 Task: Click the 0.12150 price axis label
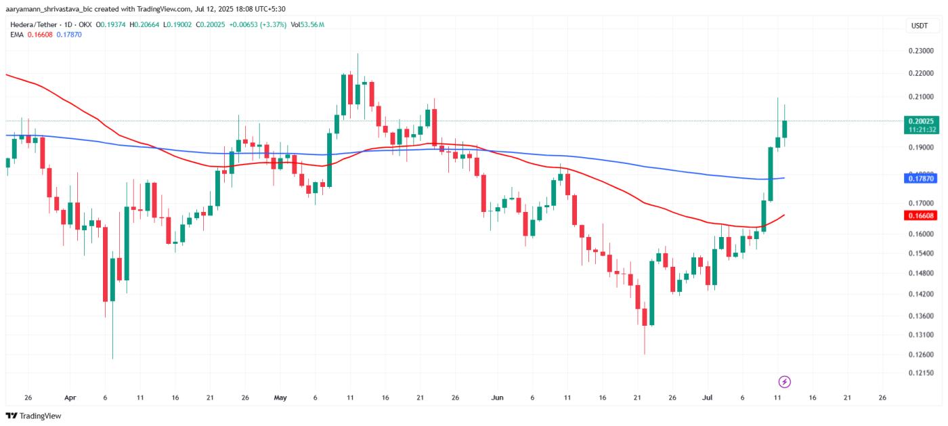click(920, 373)
